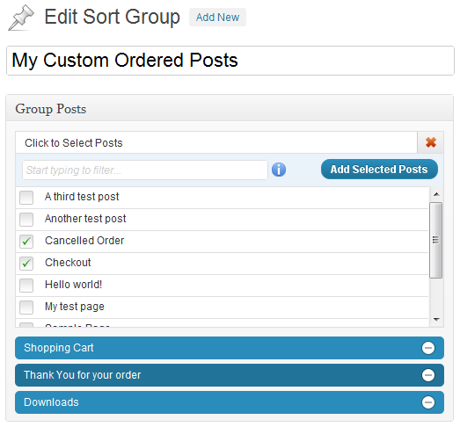Image resolution: width=460 pixels, height=427 pixels.
Task: Uncheck the Checkout checkbox
Action: (x=26, y=264)
